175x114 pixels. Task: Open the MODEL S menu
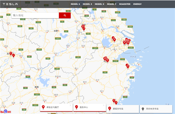click(75, 4)
